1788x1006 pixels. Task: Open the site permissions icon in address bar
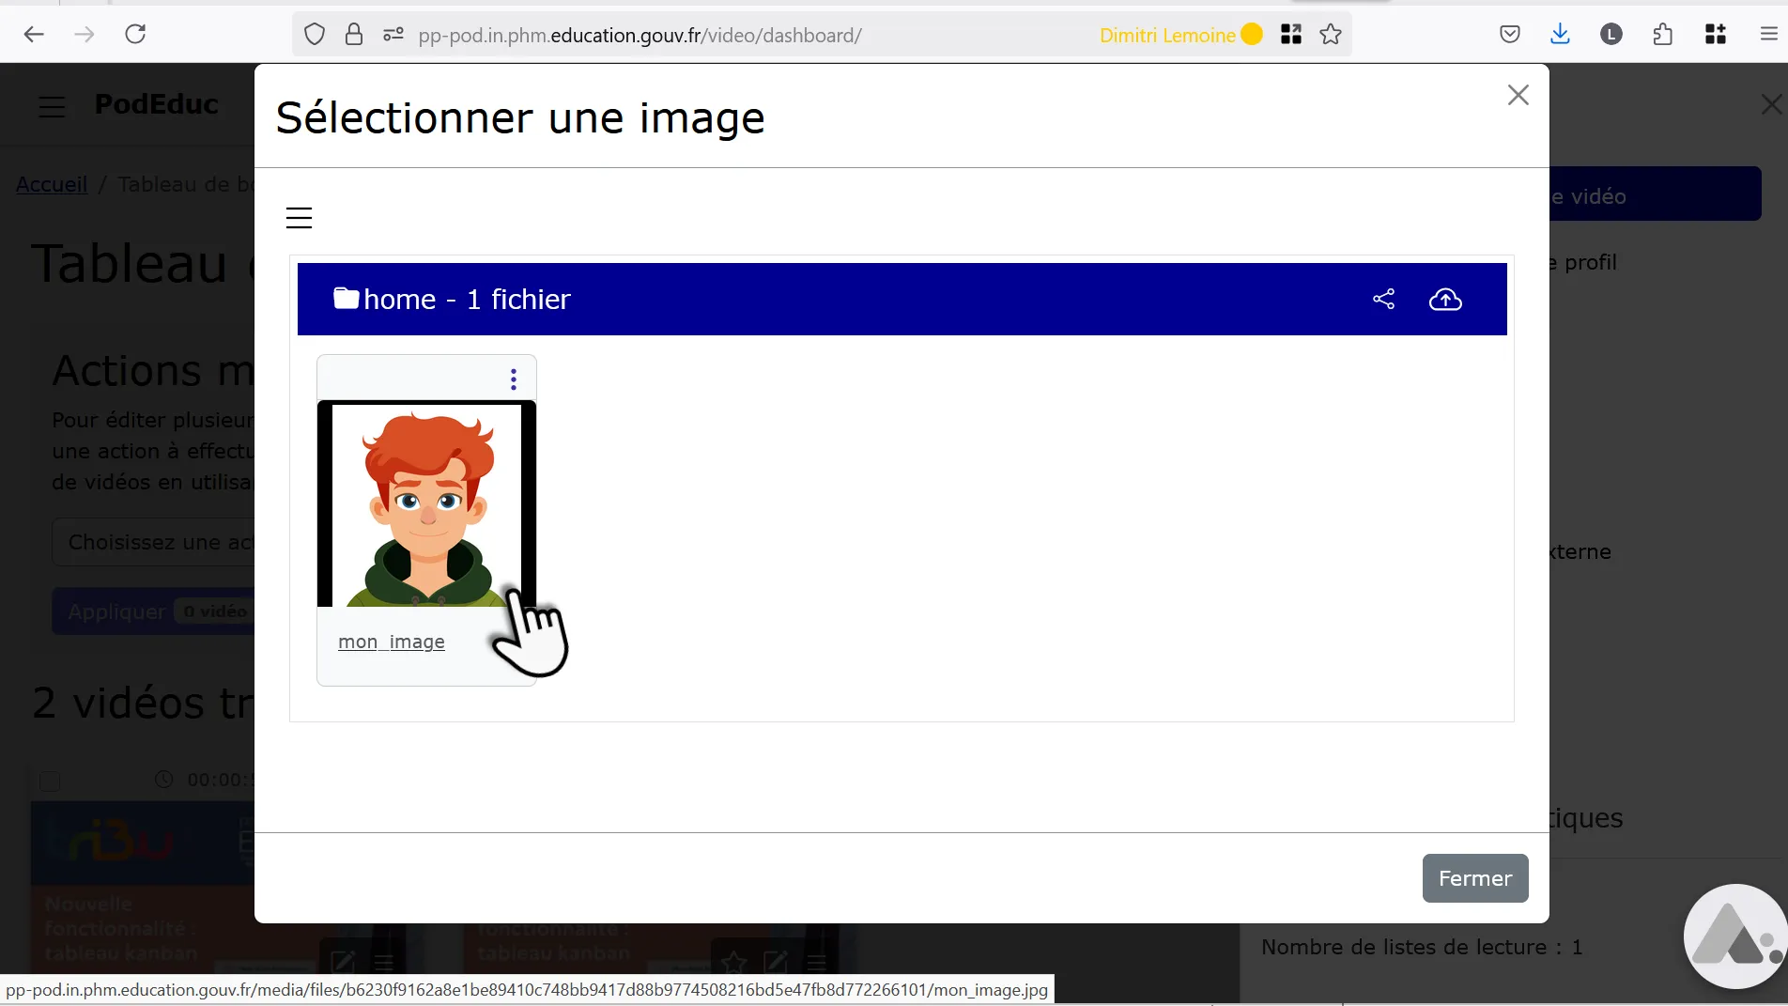pos(393,35)
